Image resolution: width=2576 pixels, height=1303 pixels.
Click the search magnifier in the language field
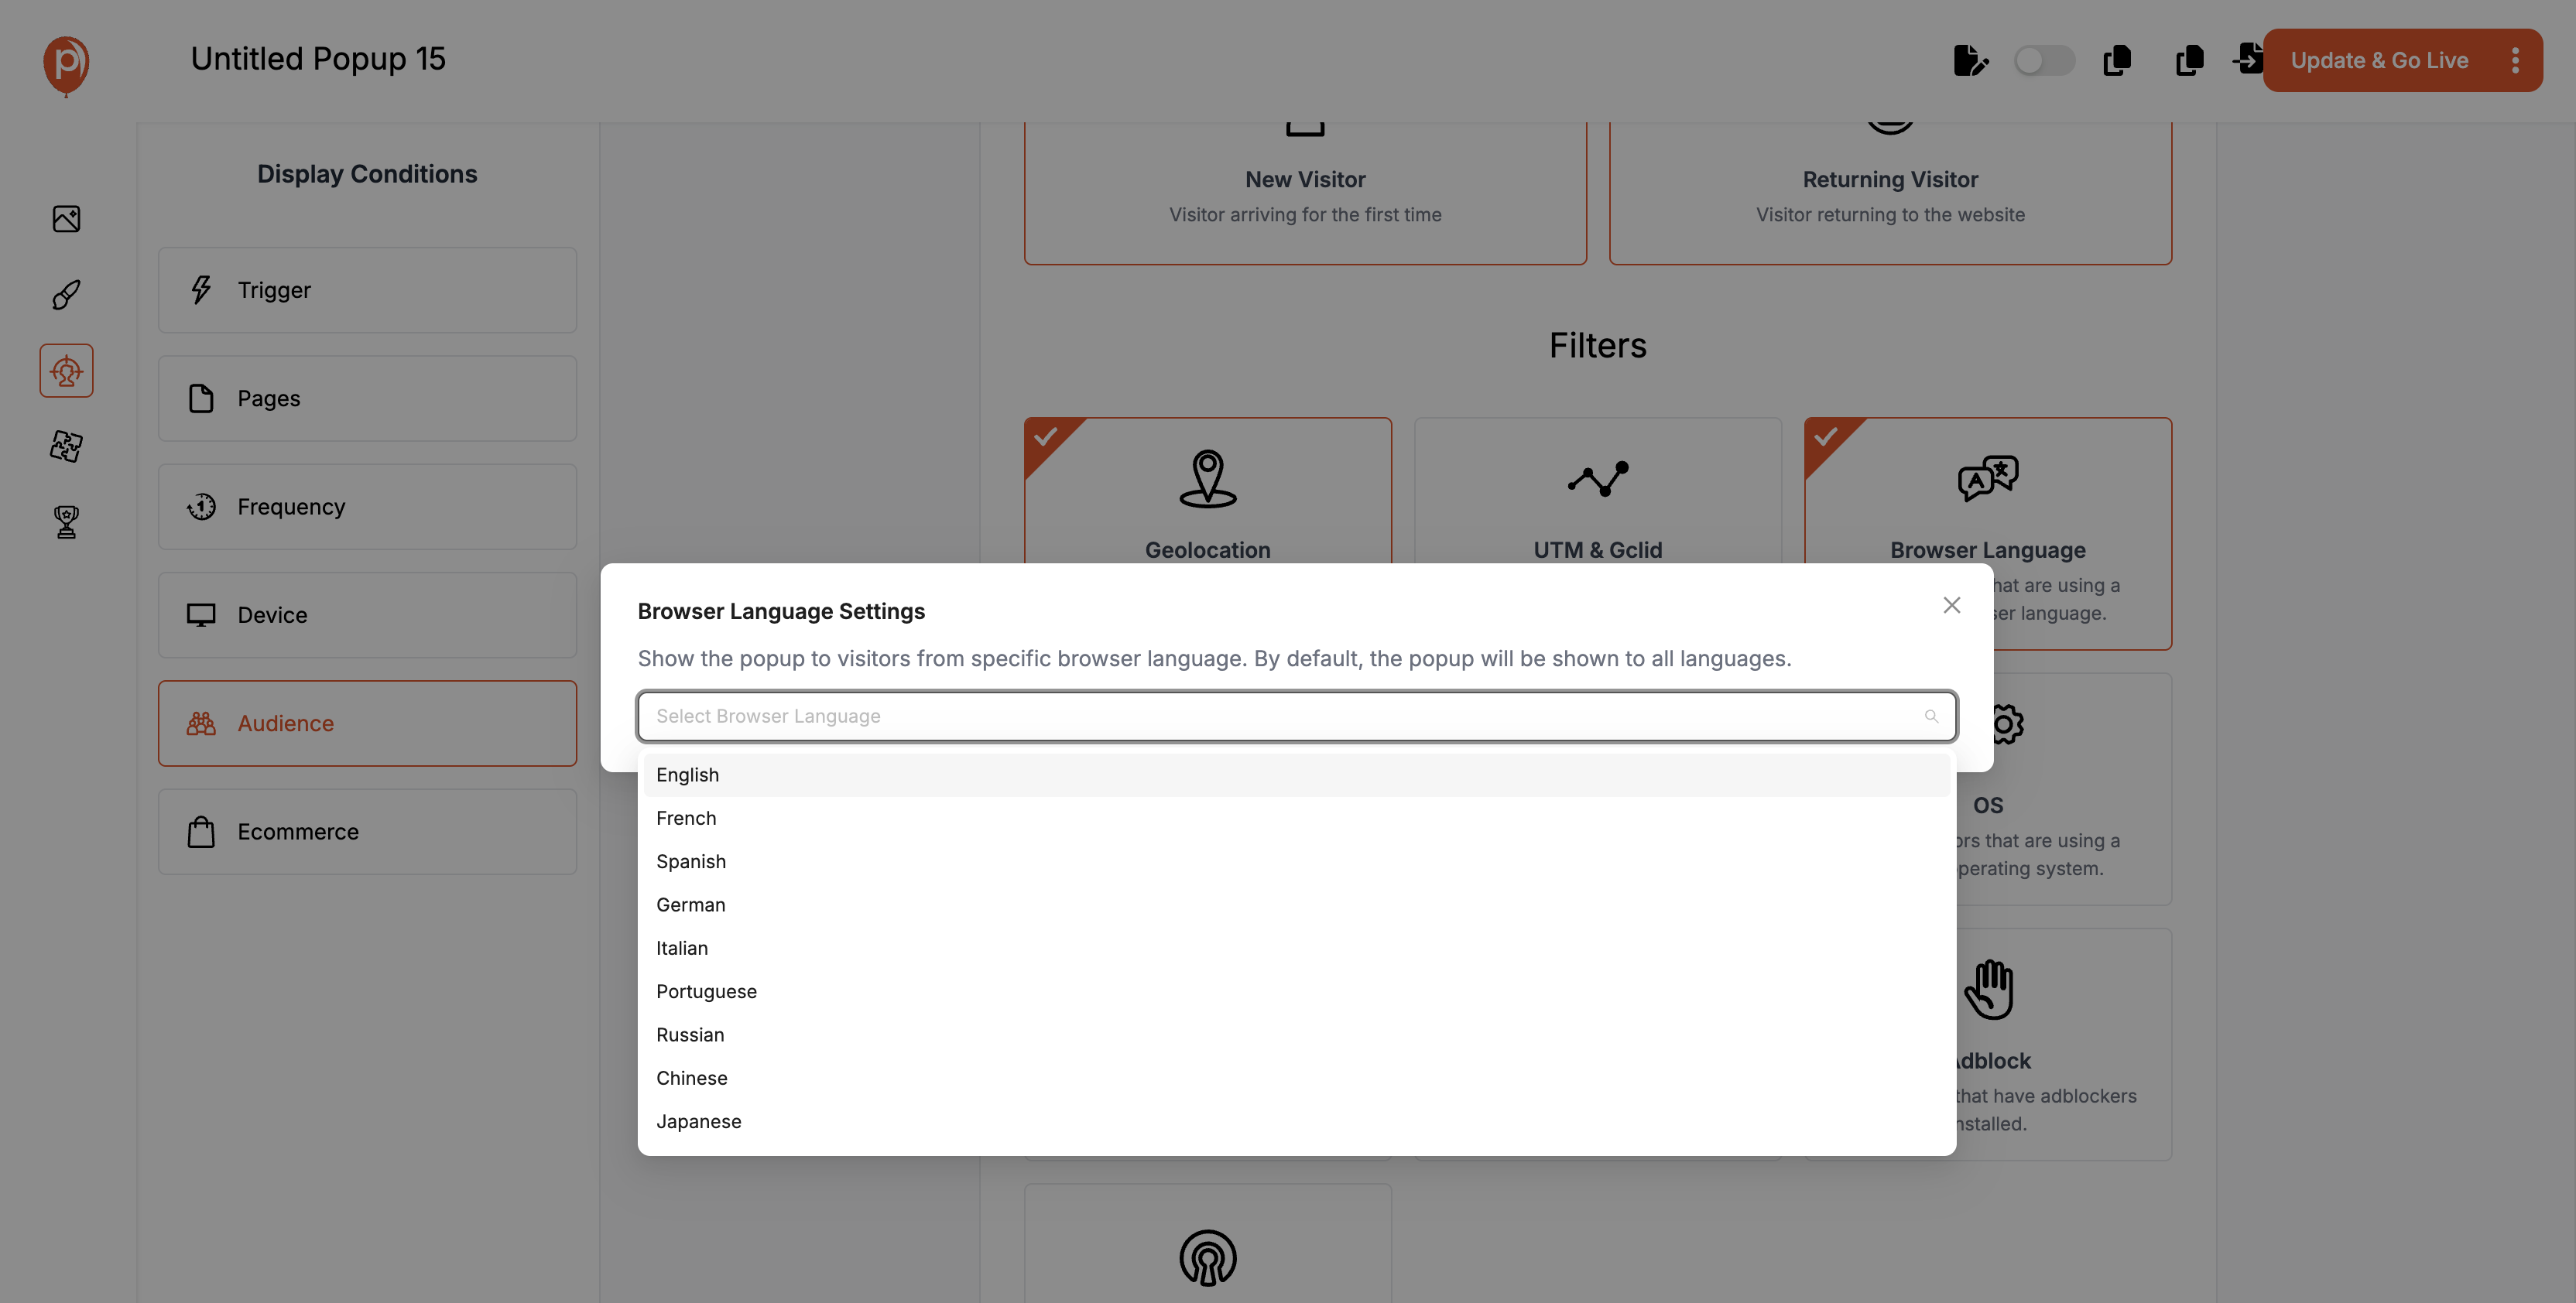(1931, 716)
